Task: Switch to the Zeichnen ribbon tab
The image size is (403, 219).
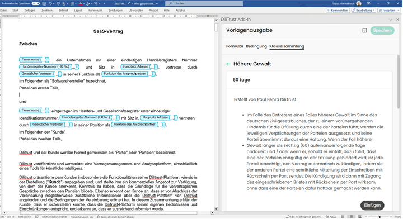Action: (47, 11)
